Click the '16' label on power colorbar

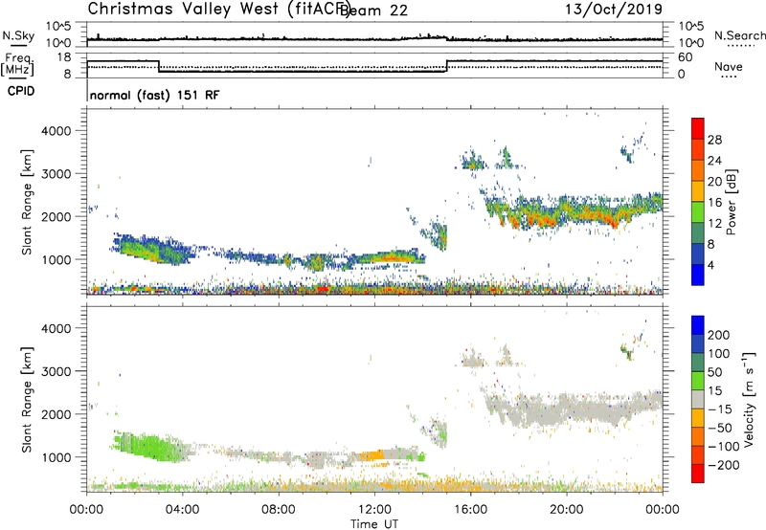pos(714,203)
